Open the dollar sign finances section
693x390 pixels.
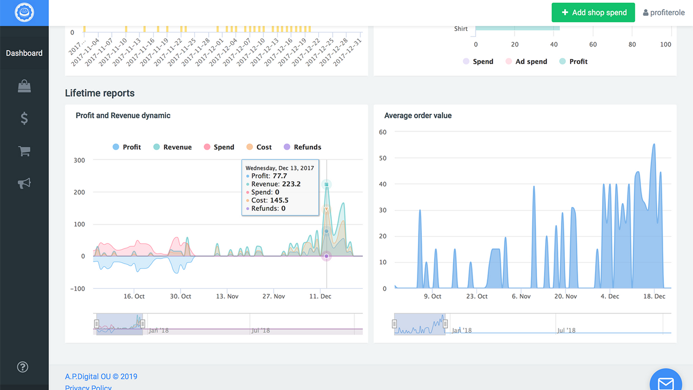pyautogui.click(x=24, y=118)
